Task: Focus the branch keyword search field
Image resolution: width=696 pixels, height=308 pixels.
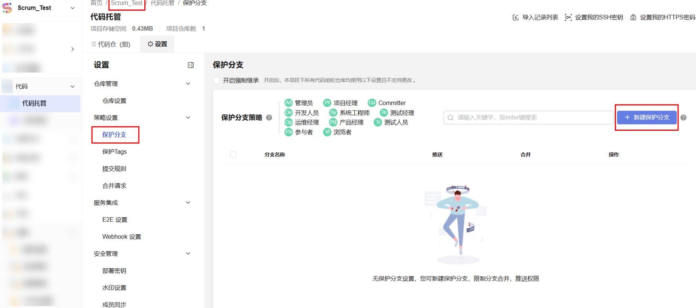Action: (529, 117)
